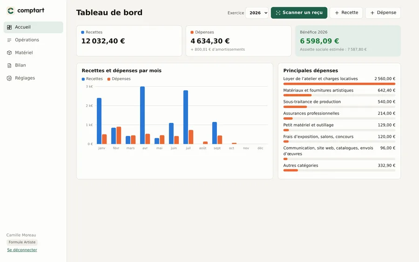Navigate to the Bilan page

(34, 66)
